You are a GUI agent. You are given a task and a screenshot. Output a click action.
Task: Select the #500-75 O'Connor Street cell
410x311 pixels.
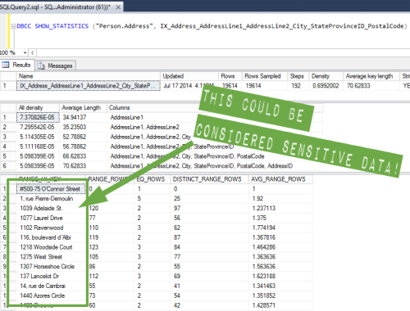(x=51, y=189)
